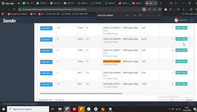Screen dimensions: 197x112
Task: Open WPS Office taskbar icon
Action: [74, 109]
